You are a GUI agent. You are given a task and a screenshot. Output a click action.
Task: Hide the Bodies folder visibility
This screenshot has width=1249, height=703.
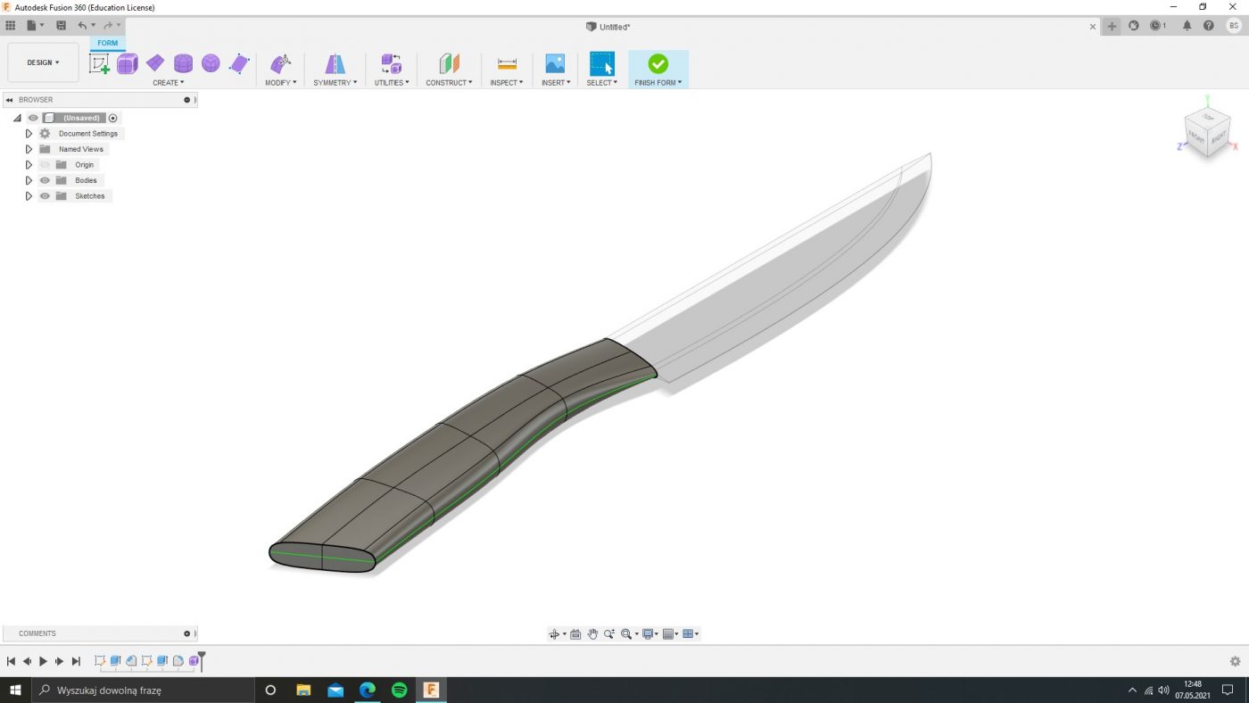pyautogui.click(x=45, y=180)
